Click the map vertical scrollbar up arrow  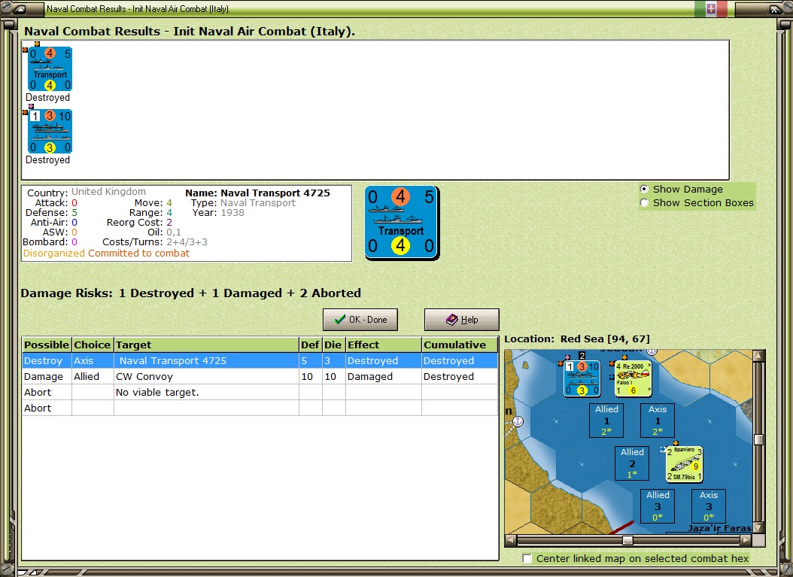click(758, 356)
